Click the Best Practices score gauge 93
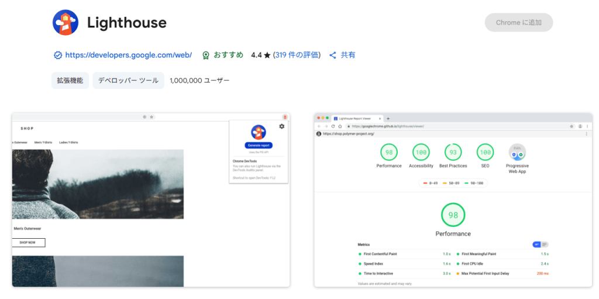The height and width of the screenshot is (299, 599). [x=453, y=152]
